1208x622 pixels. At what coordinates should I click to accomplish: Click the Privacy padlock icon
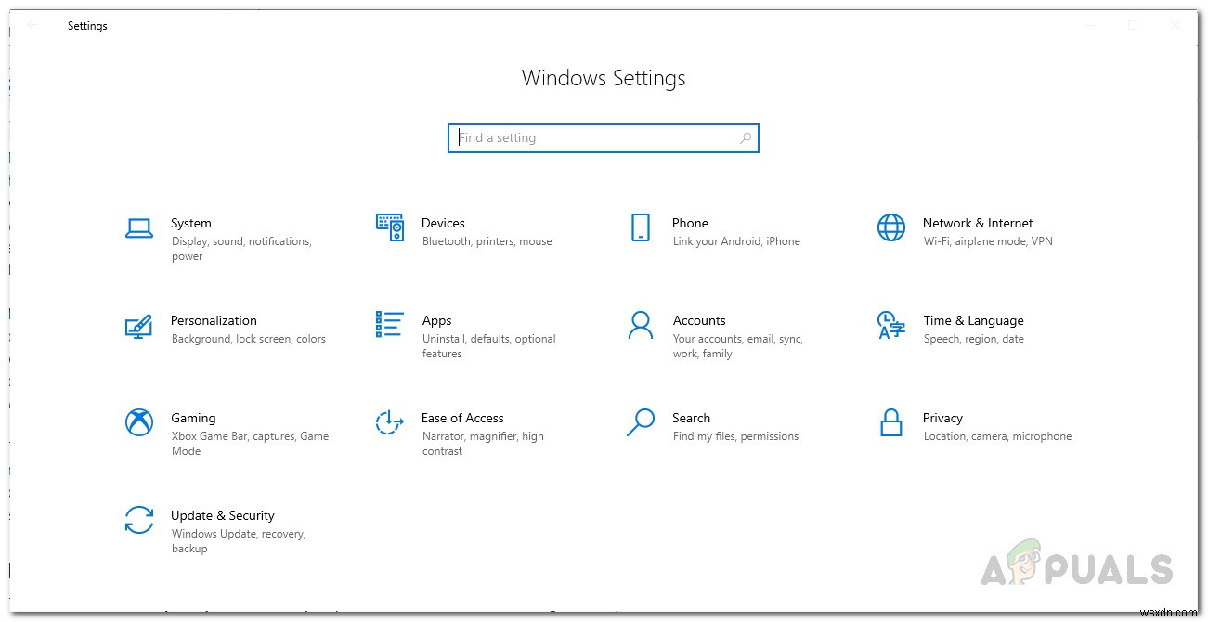(890, 422)
